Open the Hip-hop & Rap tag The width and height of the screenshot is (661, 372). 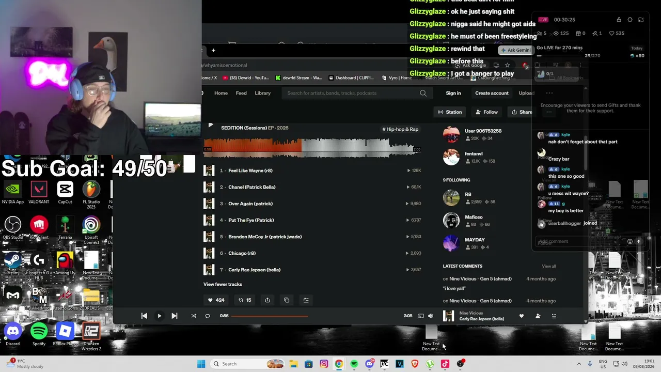pyautogui.click(x=400, y=129)
